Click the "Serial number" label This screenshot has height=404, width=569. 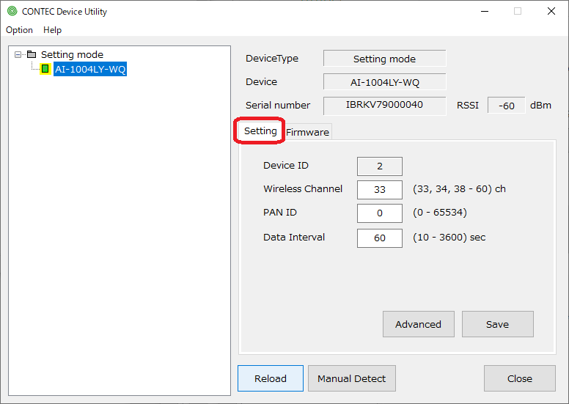coord(278,106)
